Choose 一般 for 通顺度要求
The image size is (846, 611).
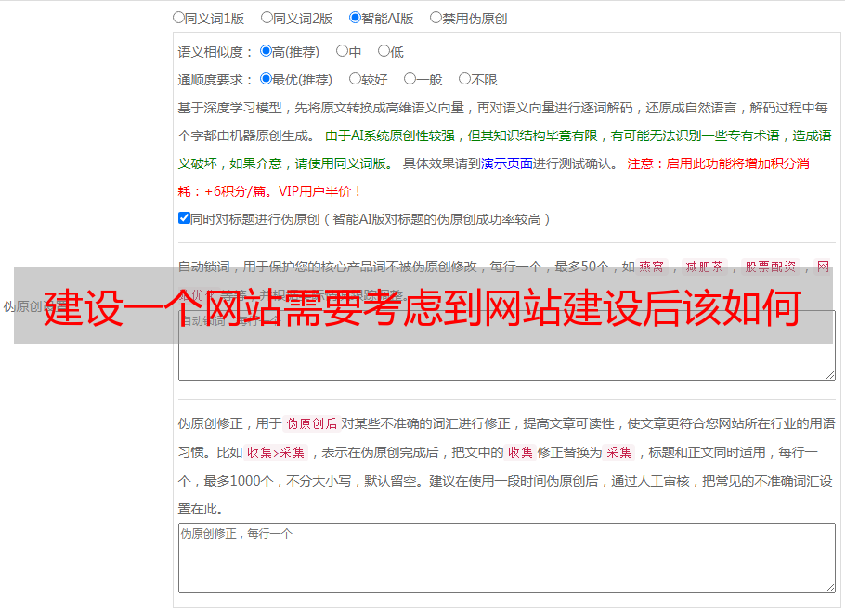pos(410,79)
